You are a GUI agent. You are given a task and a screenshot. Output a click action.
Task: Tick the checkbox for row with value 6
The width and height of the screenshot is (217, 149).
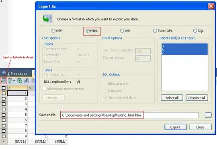[4, 120]
